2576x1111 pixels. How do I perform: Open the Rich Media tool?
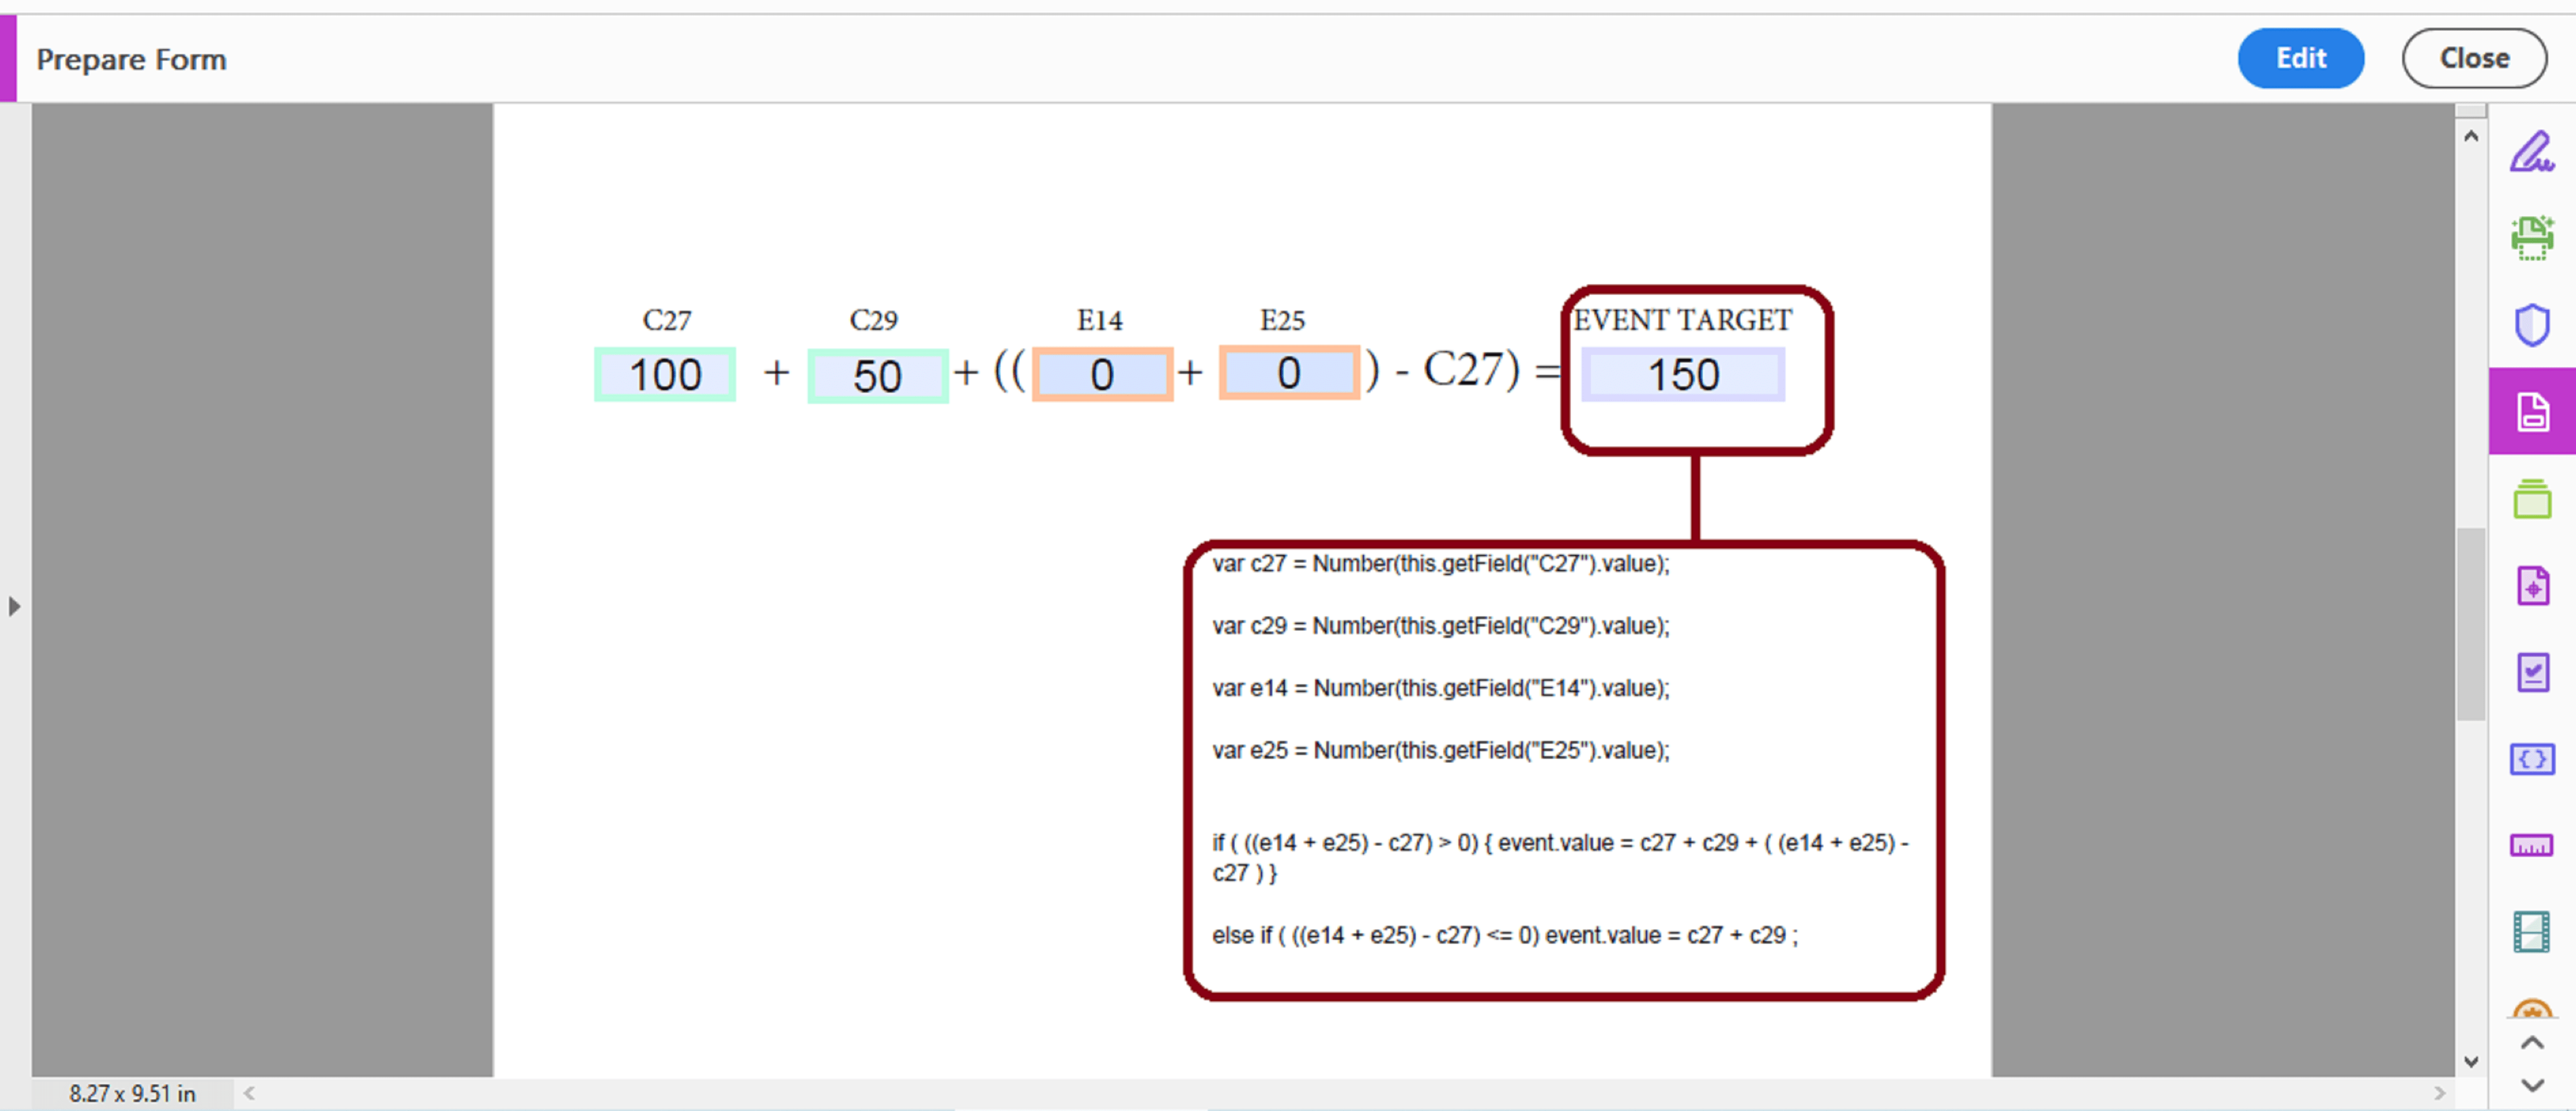coord(2532,931)
